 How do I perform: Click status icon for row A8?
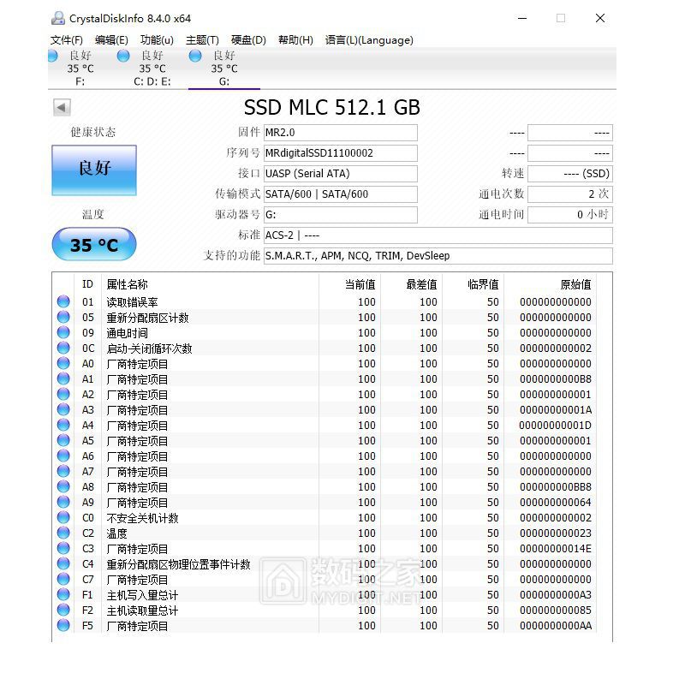pyautogui.click(x=63, y=486)
